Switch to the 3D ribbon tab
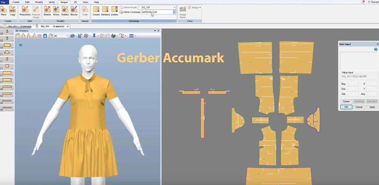379x185 pixels. click(x=76, y=2)
